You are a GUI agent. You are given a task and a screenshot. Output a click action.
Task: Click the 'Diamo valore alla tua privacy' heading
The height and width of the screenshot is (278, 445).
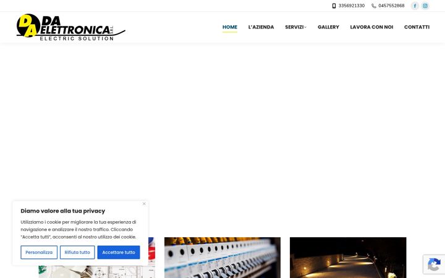62,211
